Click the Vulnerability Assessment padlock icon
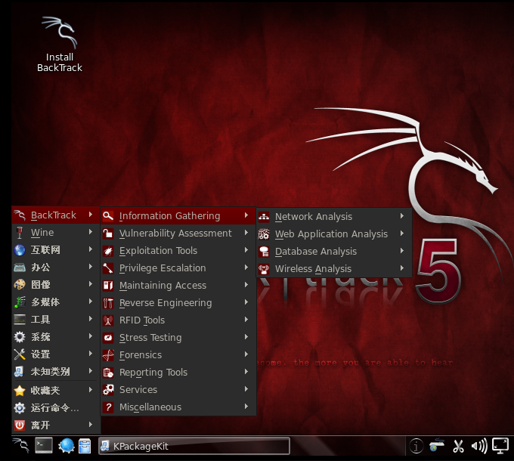The height and width of the screenshot is (461, 514). pos(108,234)
